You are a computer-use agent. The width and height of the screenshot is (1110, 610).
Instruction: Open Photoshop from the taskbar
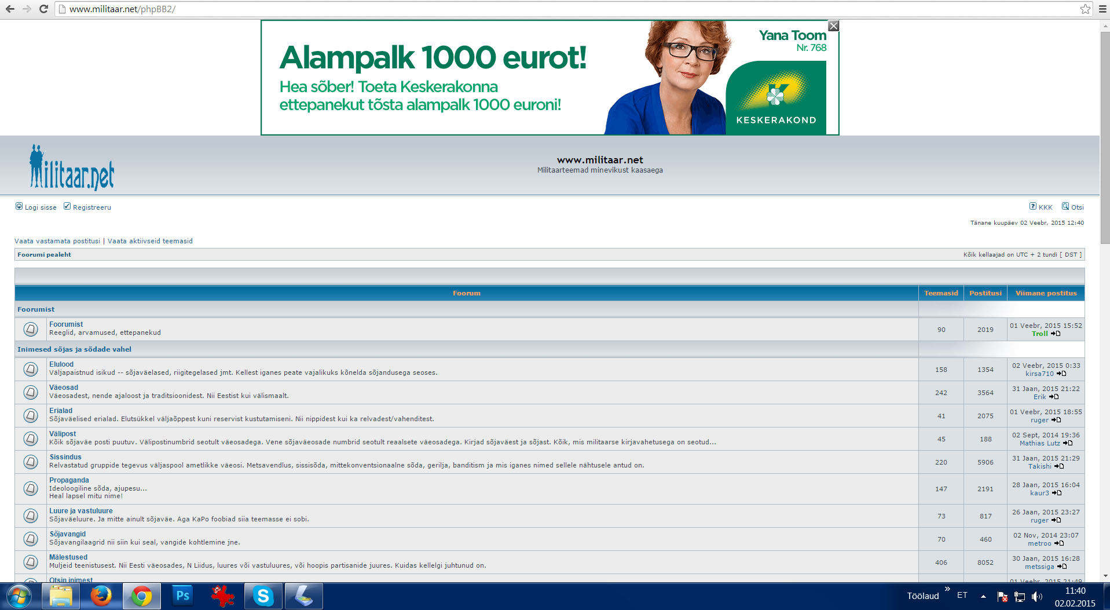click(182, 596)
